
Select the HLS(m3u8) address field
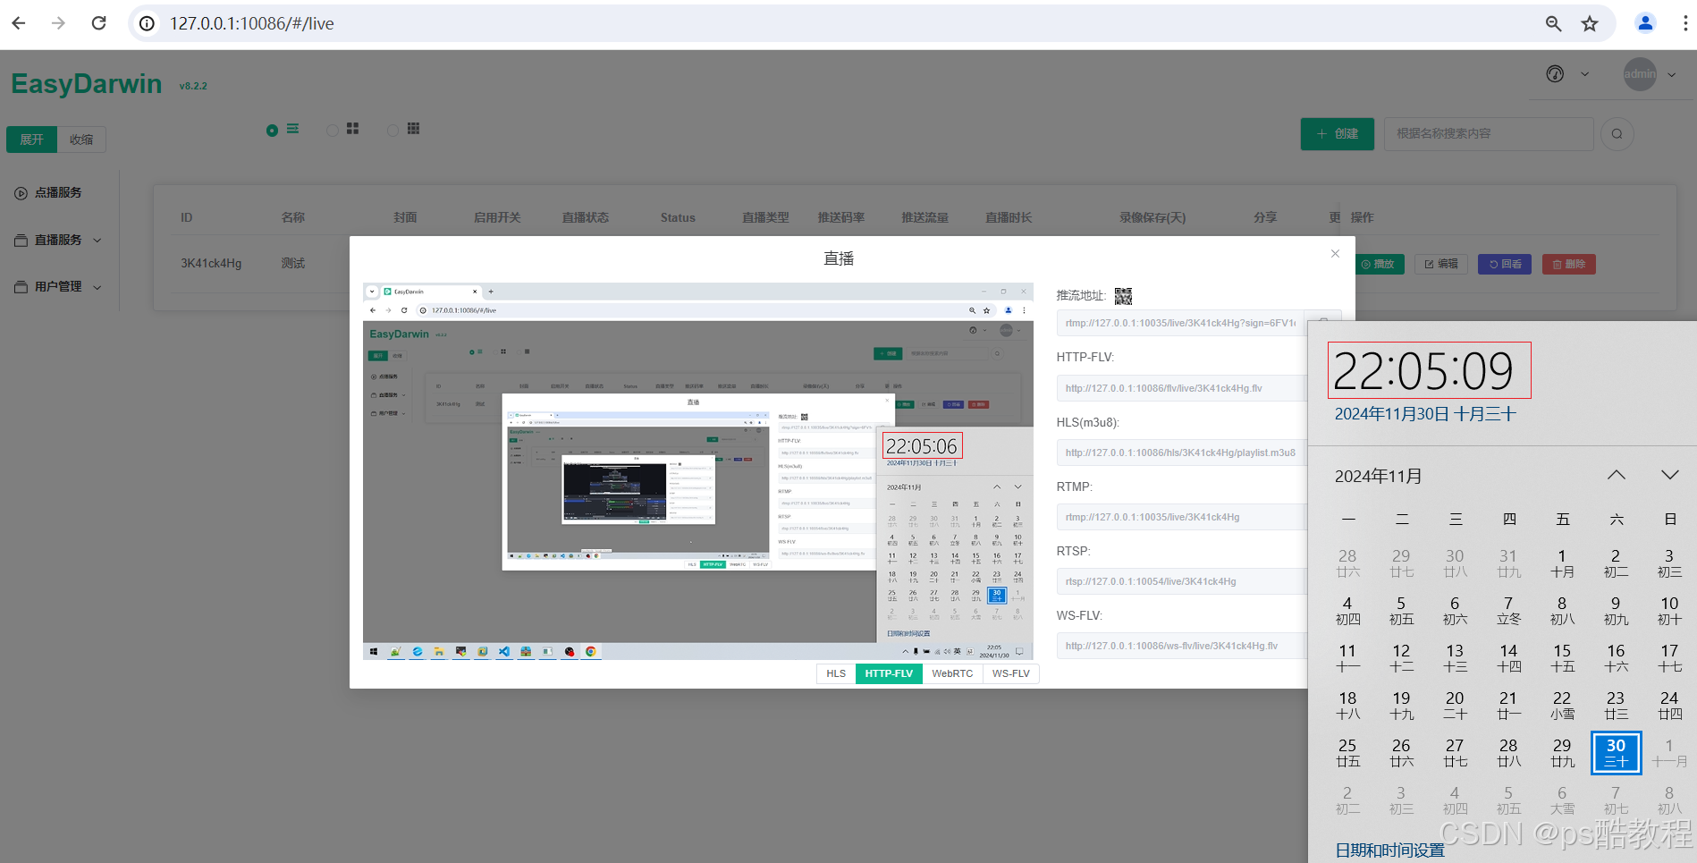1181,453
